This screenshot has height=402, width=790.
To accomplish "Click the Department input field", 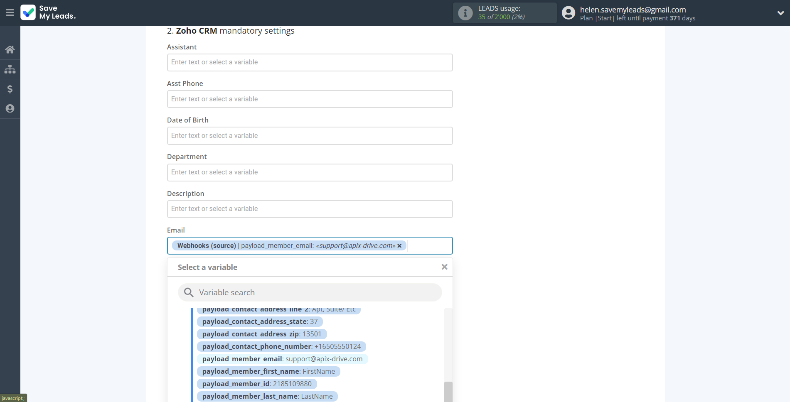I will pyautogui.click(x=310, y=172).
